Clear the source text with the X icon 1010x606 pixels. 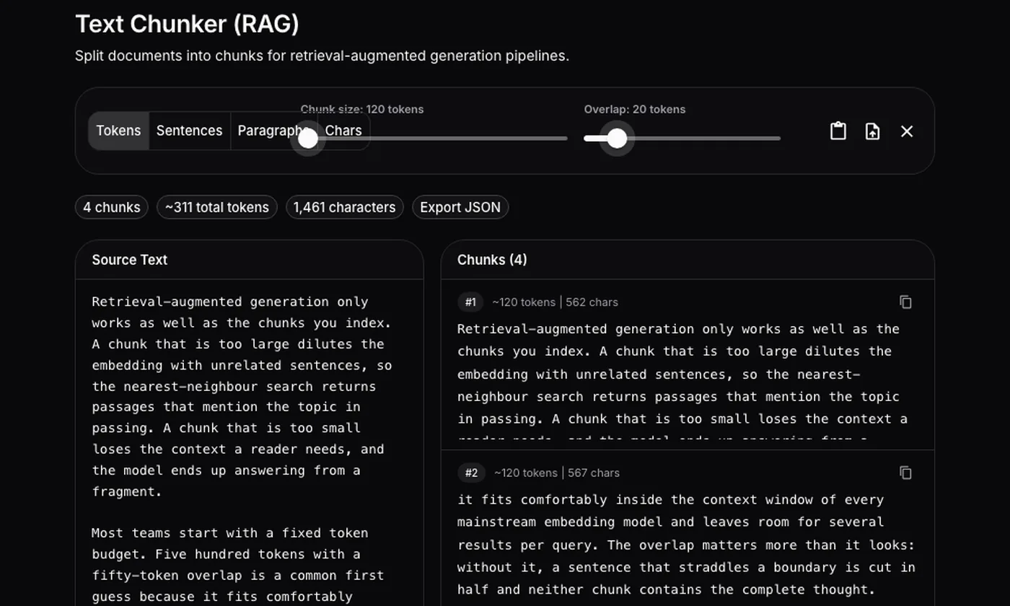[907, 131]
